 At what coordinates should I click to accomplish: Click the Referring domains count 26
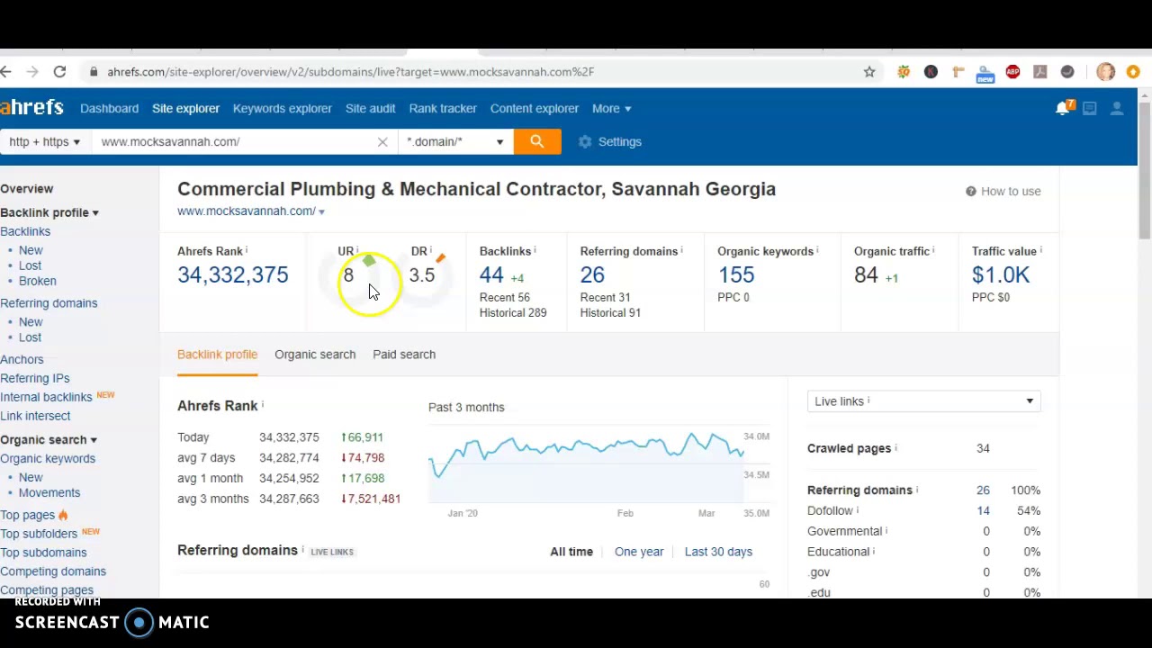click(592, 275)
